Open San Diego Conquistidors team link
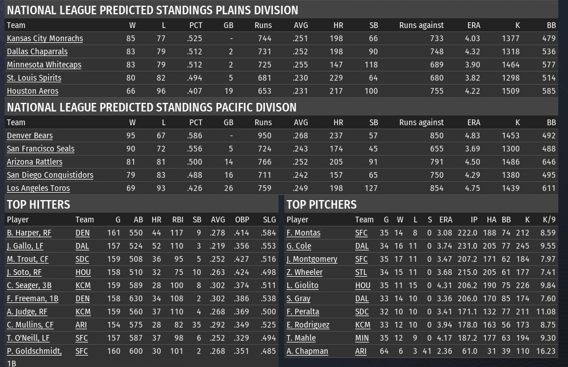The width and height of the screenshot is (568, 367). pos(50,175)
